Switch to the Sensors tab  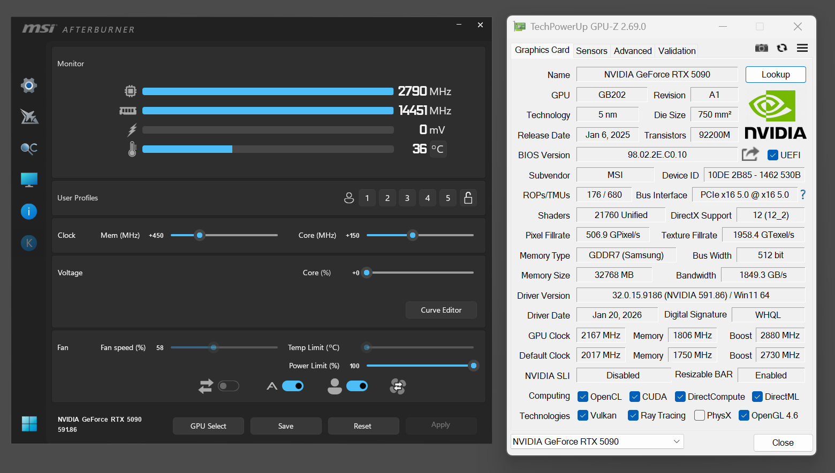(x=591, y=50)
